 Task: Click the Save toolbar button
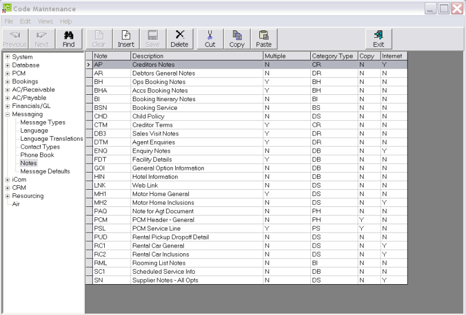click(x=153, y=39)
